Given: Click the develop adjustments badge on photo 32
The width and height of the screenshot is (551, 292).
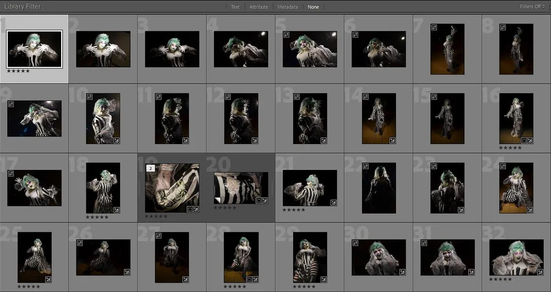Looking at the screenshot, I should [x=540, y=272].
